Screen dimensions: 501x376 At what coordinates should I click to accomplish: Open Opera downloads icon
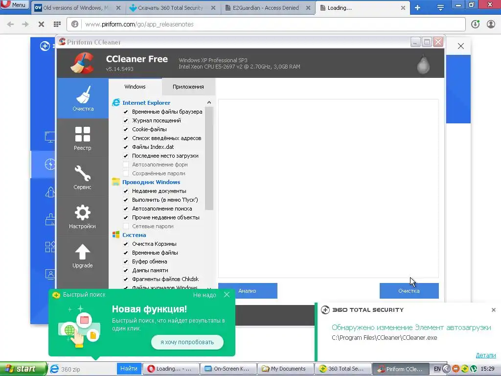coord(475,24)
